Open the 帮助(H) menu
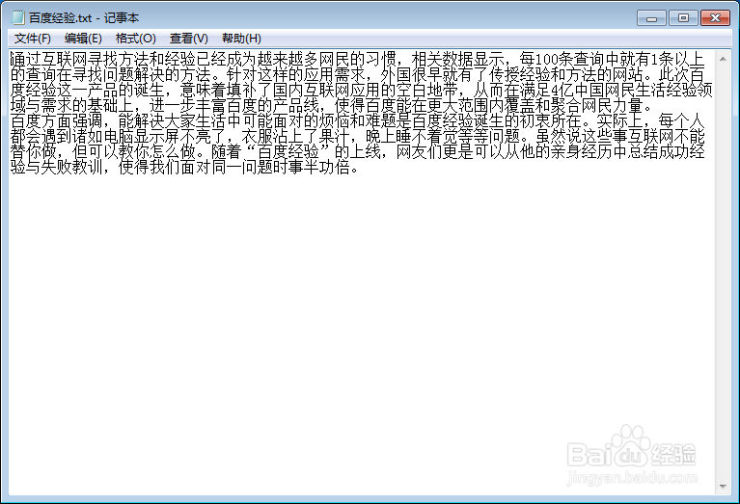Screen dimensions: 740x504 (x=241, y=39)
